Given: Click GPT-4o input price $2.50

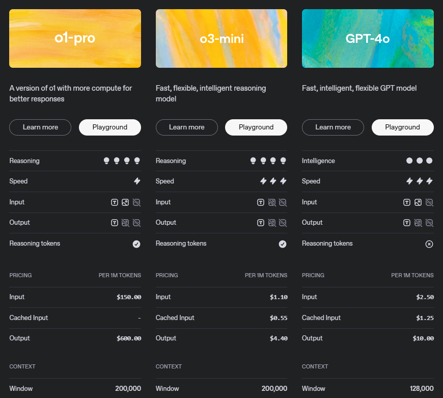Looking at the screenshot, I should point(425,297).
